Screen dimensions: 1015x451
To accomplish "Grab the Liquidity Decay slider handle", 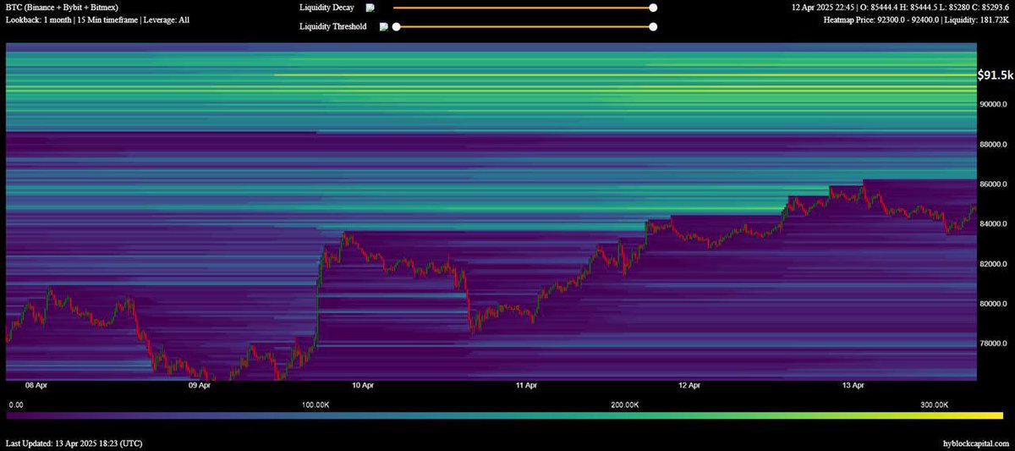I will pos(652,8).
